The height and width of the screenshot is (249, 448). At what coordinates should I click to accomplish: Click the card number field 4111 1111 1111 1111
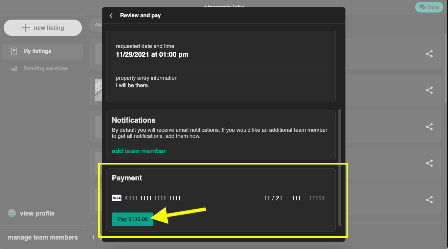click(152, 198)
